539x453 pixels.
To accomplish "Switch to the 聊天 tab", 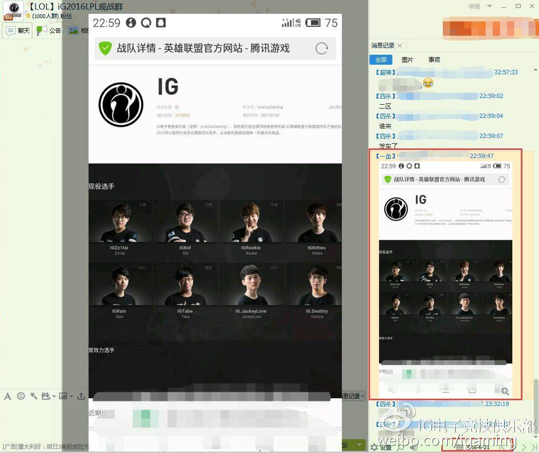I will pos(18,30).
